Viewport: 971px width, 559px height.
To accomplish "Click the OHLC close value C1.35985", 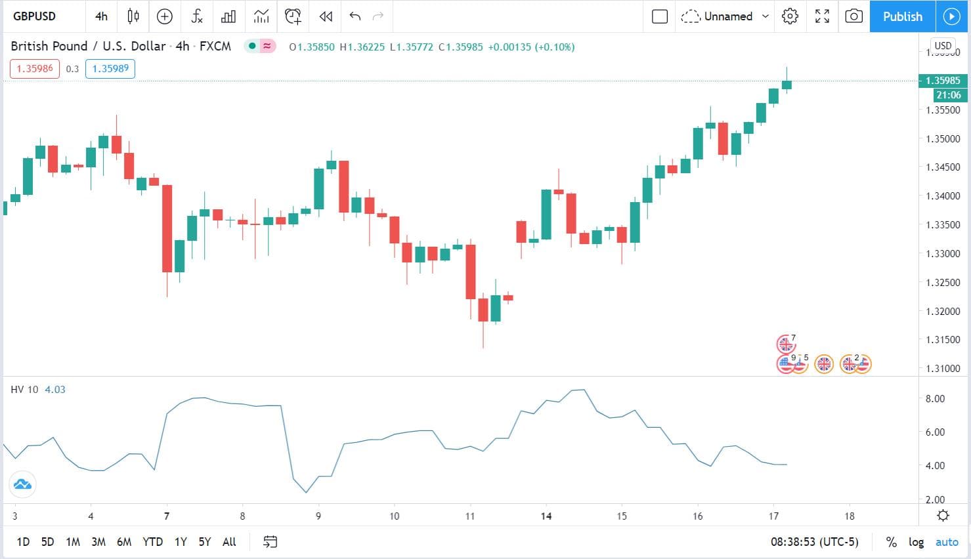I will pyautogui.click(x=461, y=47).
